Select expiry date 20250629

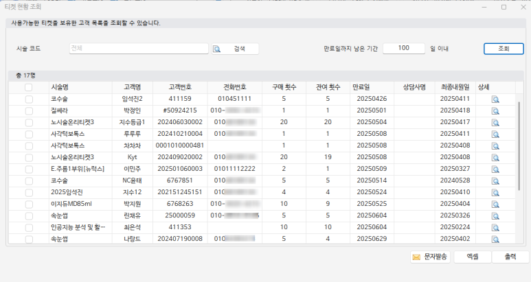(x=372, y=239)
